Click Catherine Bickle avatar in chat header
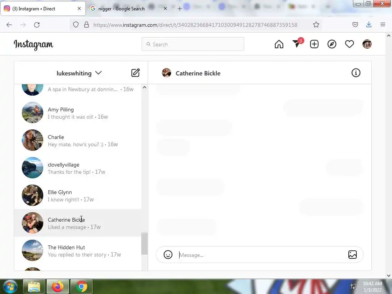Viewport: 392px width, 294px height. 167,73
